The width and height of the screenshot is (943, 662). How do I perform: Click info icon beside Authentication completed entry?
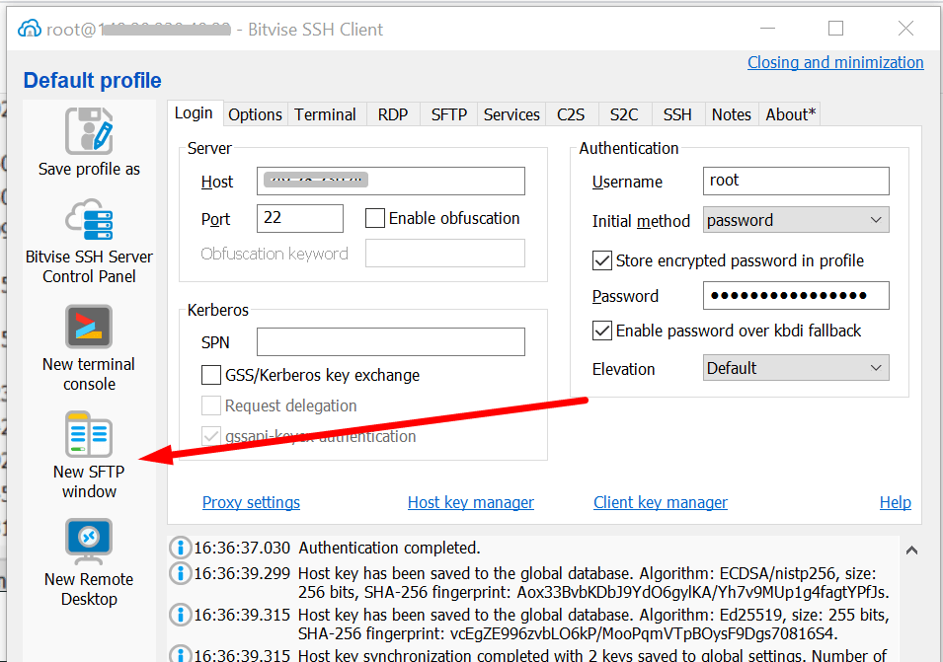tap(180, 548)
